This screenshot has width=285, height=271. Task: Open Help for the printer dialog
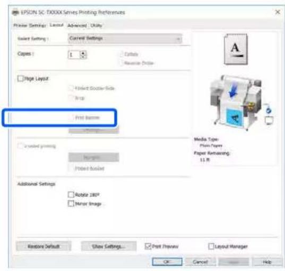[267, 262]
